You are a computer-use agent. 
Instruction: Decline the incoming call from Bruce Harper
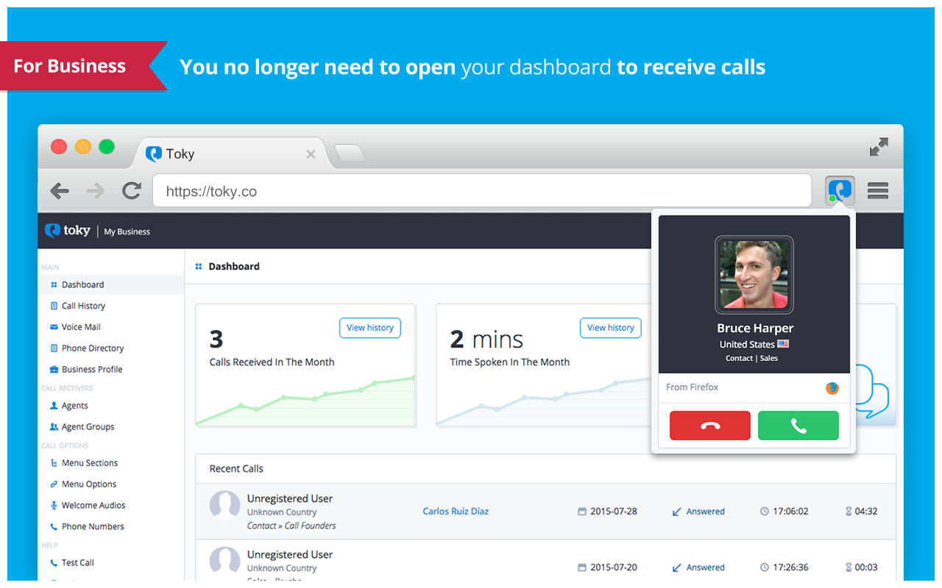click(710, 426)
